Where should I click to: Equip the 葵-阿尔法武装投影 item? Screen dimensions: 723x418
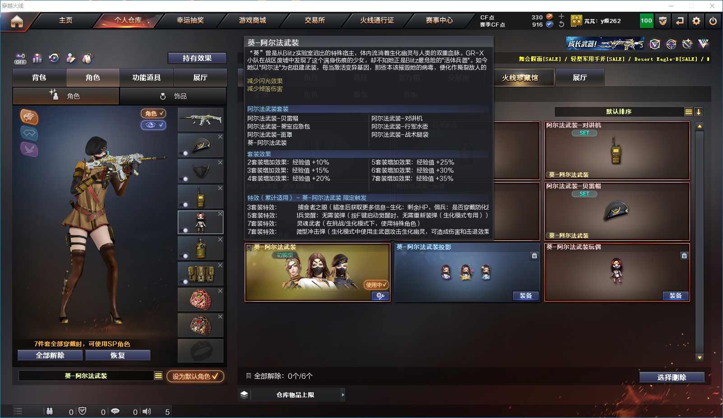(x=526, y=296)
